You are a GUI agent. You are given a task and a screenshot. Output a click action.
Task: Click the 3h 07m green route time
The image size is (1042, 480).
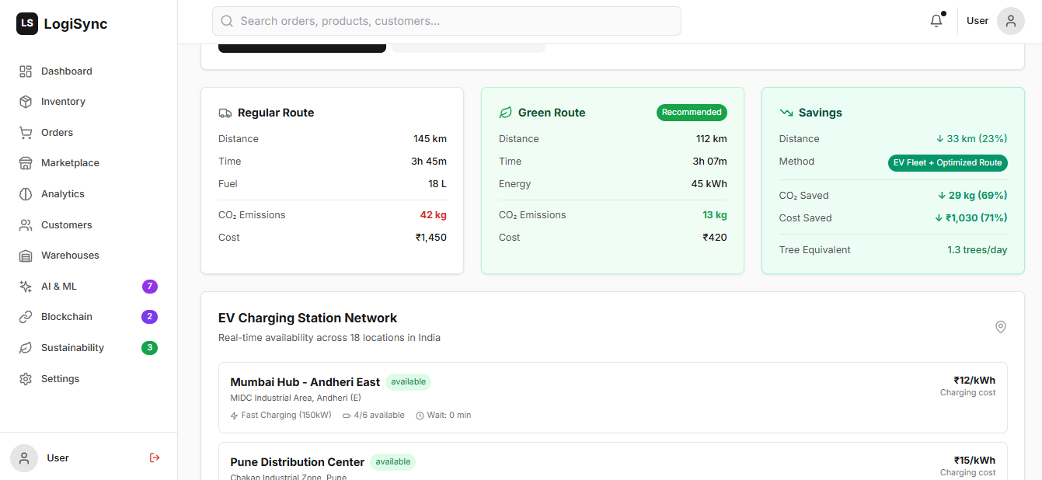coord(710,162)
